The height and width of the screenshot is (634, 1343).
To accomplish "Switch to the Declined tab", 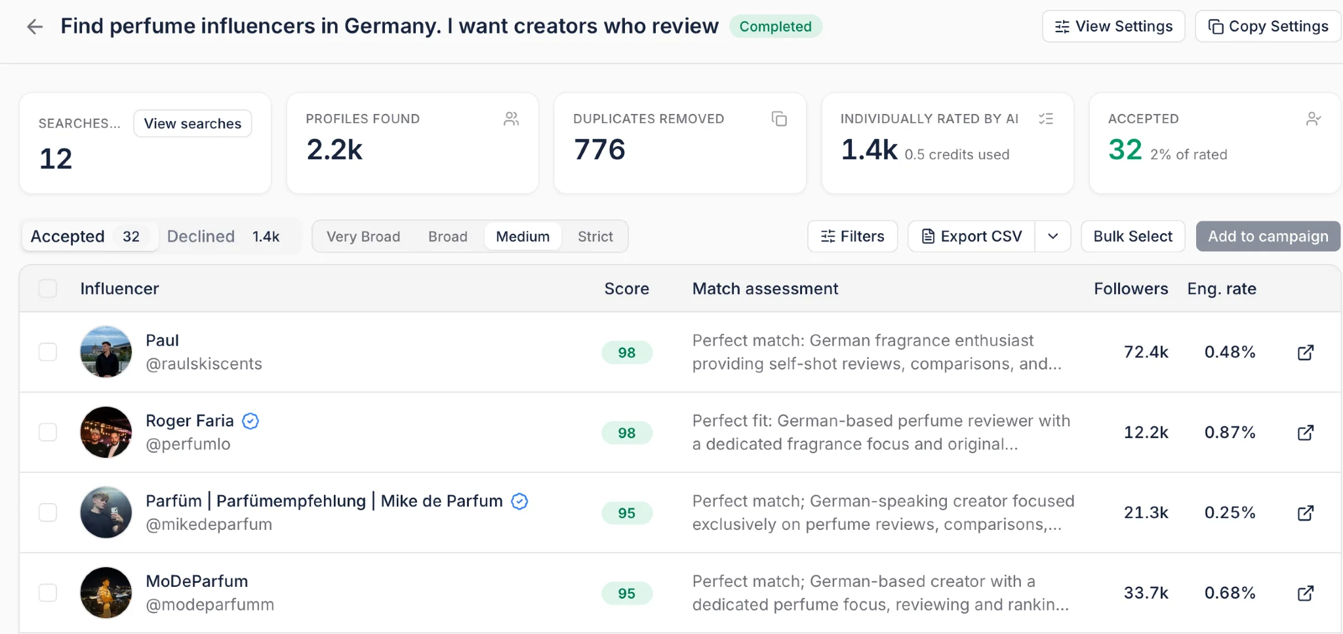I will [x=224, y=236].
